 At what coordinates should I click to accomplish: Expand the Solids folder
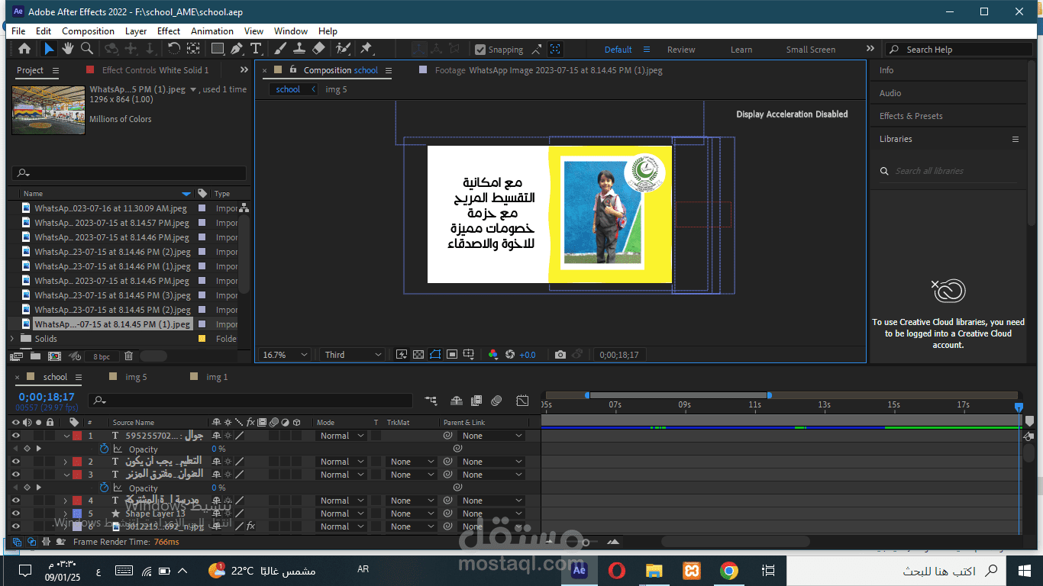12,339
